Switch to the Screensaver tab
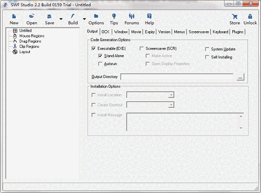The image size is (261, 193). (x=199, y=32)
